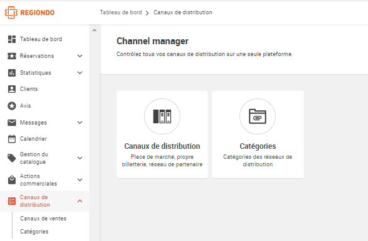The height and width of the screenshot is (241, 368).
Task: Click the breadcrumb separator arrow
Action: click(x=147, y=13)
